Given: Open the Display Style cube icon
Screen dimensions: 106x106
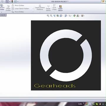Looking at the screenshot, I should (65, 16).
